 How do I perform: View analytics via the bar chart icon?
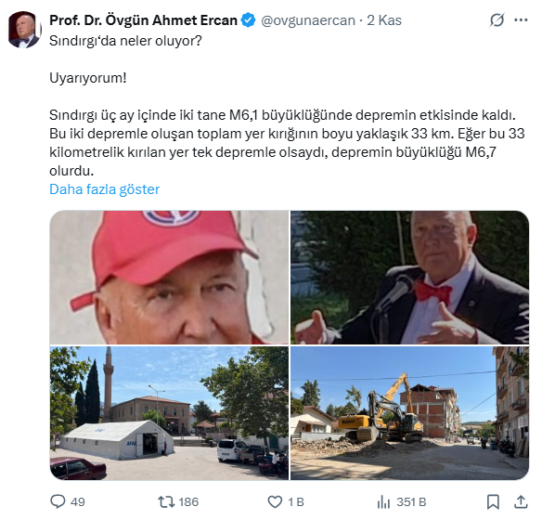click(383, 501)
